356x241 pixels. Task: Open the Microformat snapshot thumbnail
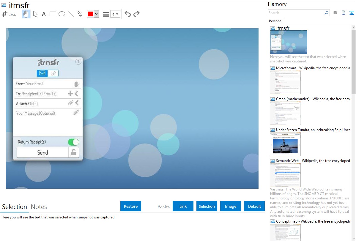click(285, 82)
